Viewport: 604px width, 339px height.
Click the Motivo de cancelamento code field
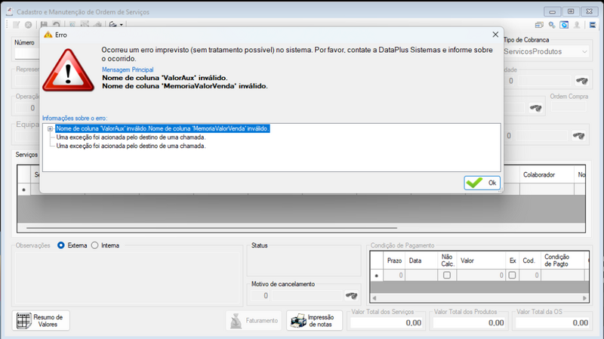coord(260,296)
